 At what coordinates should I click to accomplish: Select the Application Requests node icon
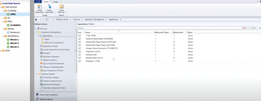click(x=41, y=57)
